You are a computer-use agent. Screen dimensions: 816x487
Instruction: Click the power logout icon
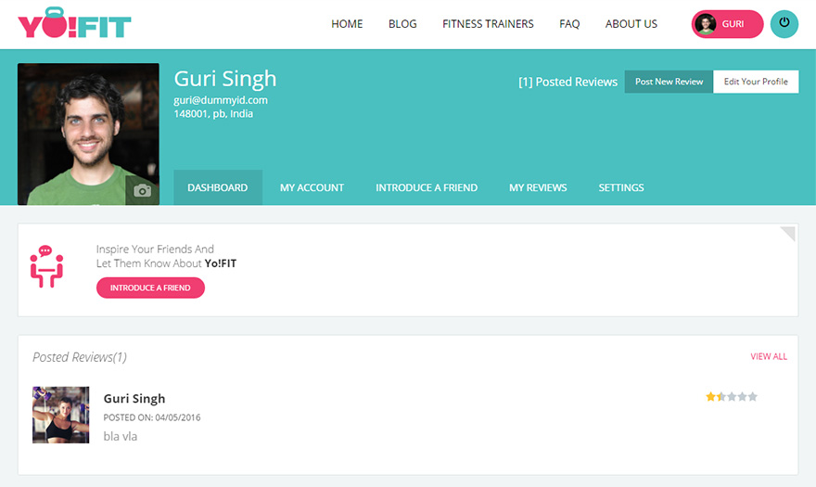pyautogui.click(x=784, y=24)
